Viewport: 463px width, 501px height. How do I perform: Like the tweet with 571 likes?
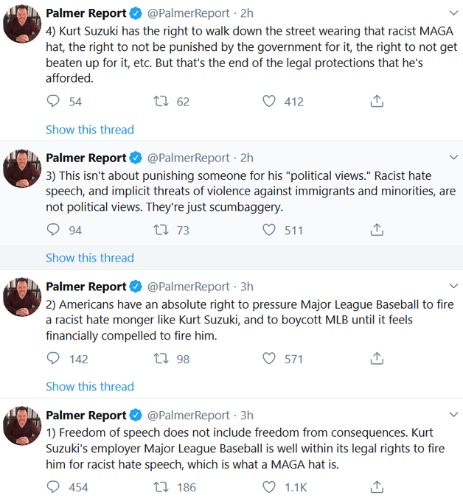pyautogui.click(x=270, y=359)
